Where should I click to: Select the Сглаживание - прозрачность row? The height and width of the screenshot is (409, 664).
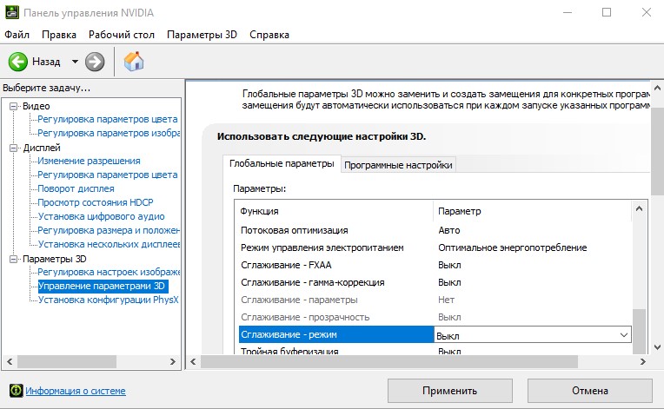(435, 317)
